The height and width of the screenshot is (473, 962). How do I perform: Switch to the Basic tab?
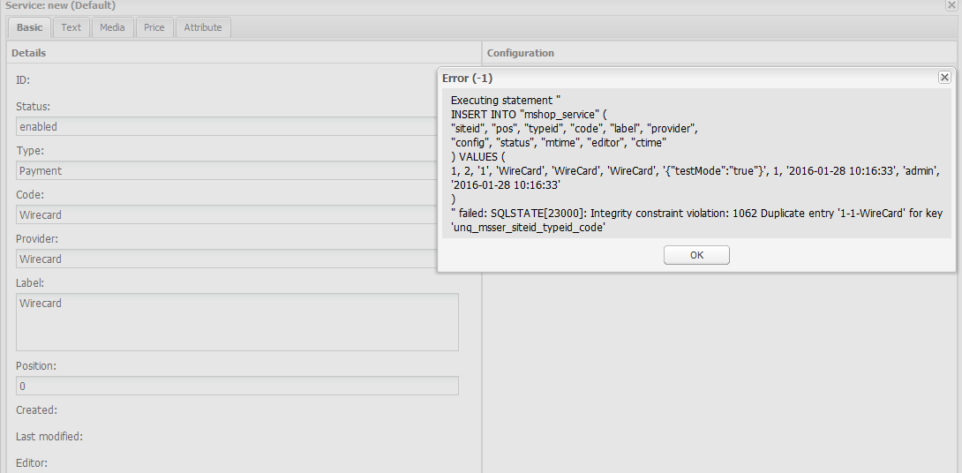click(x=29, y=27)
